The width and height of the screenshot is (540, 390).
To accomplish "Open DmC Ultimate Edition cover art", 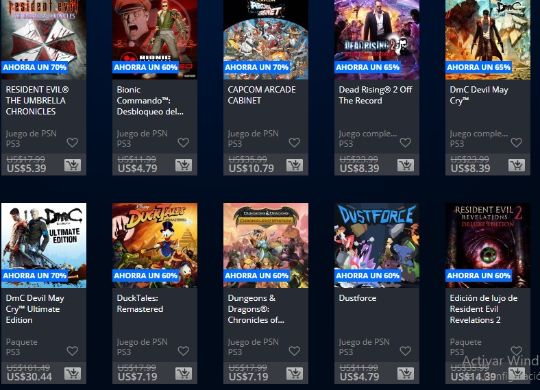I will pyautogui.click(x=44, y=245).
